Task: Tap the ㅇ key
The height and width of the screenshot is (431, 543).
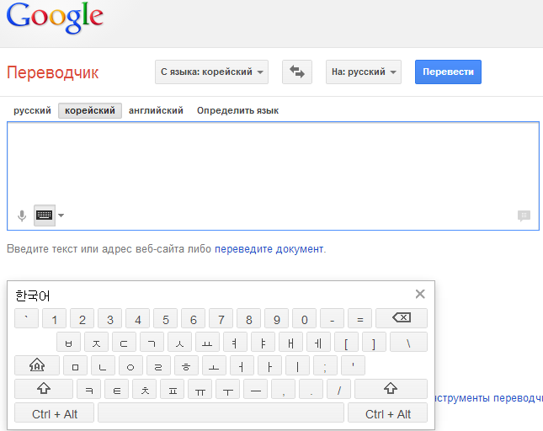Action: pos(130,365)
